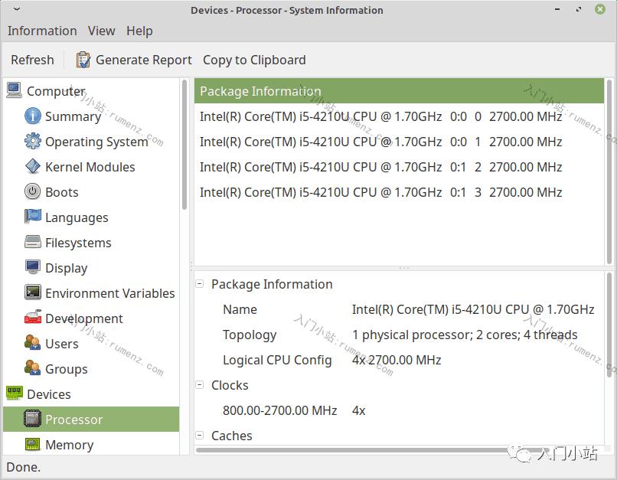Open the Help menu
This screenshot has width=617, height=480.
[139, 31]
